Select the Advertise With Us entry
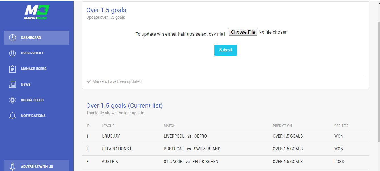The image size is (380, 171). (37, 165)
